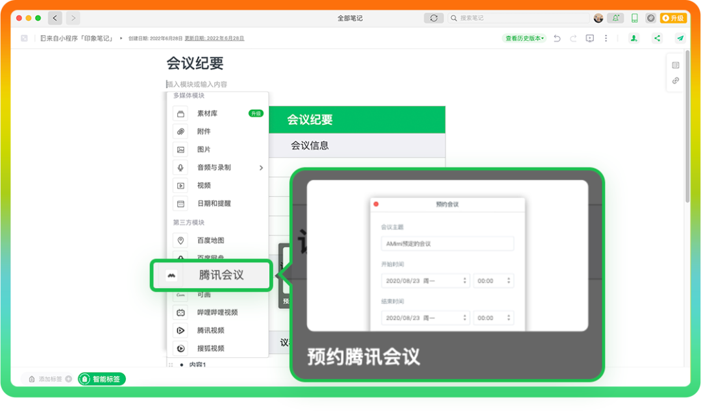Click the 预约腾讯会议 preview thumbnail

click(447, 256)
